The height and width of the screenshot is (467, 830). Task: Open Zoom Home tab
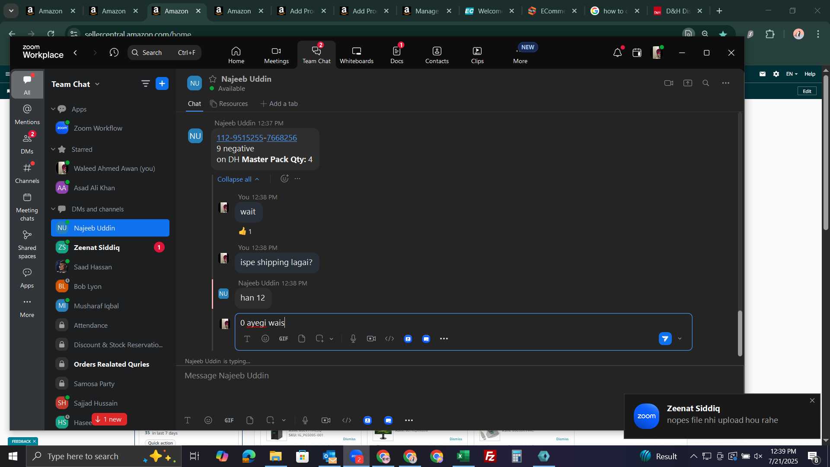coord(236,55)
